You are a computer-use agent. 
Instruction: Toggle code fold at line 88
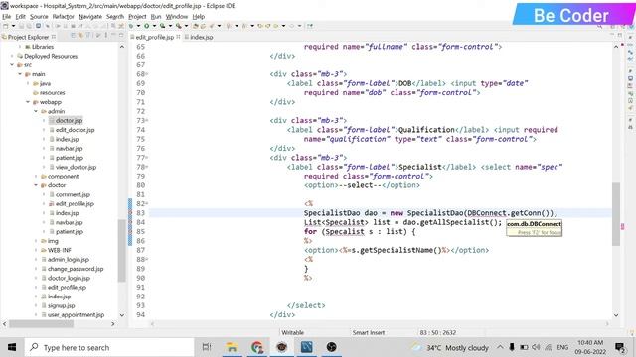pyautogui.click(x=147, y=259)
